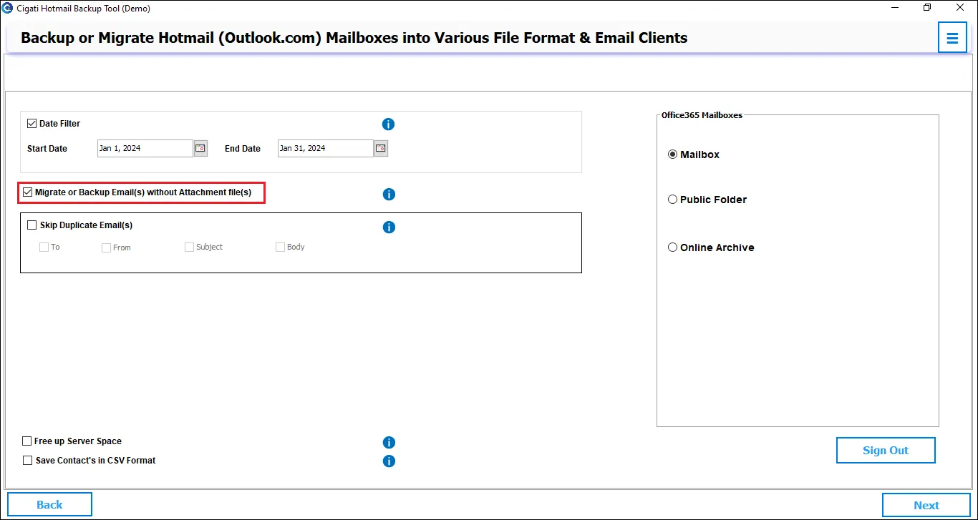Check the To duplicate criteria box
This screenshot has width=978, height=520.
point(44,247)
